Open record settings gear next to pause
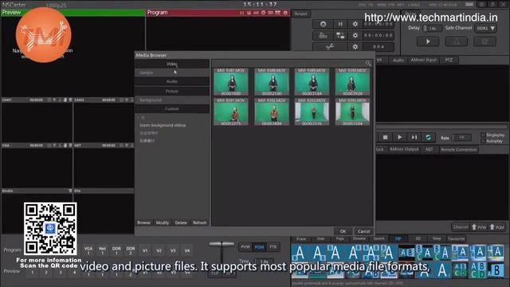Image resolution: width=510 pixels, height=287 pixels. click(355, 24)
